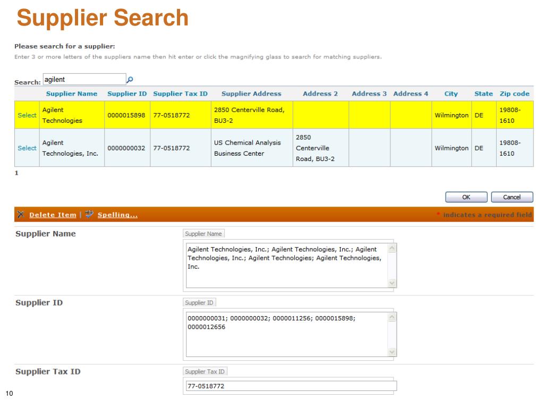Screen dimensions: 544x408
Task: Select the Agilent Technologies row (ID 0000015898)
Action: coord(27,115)
